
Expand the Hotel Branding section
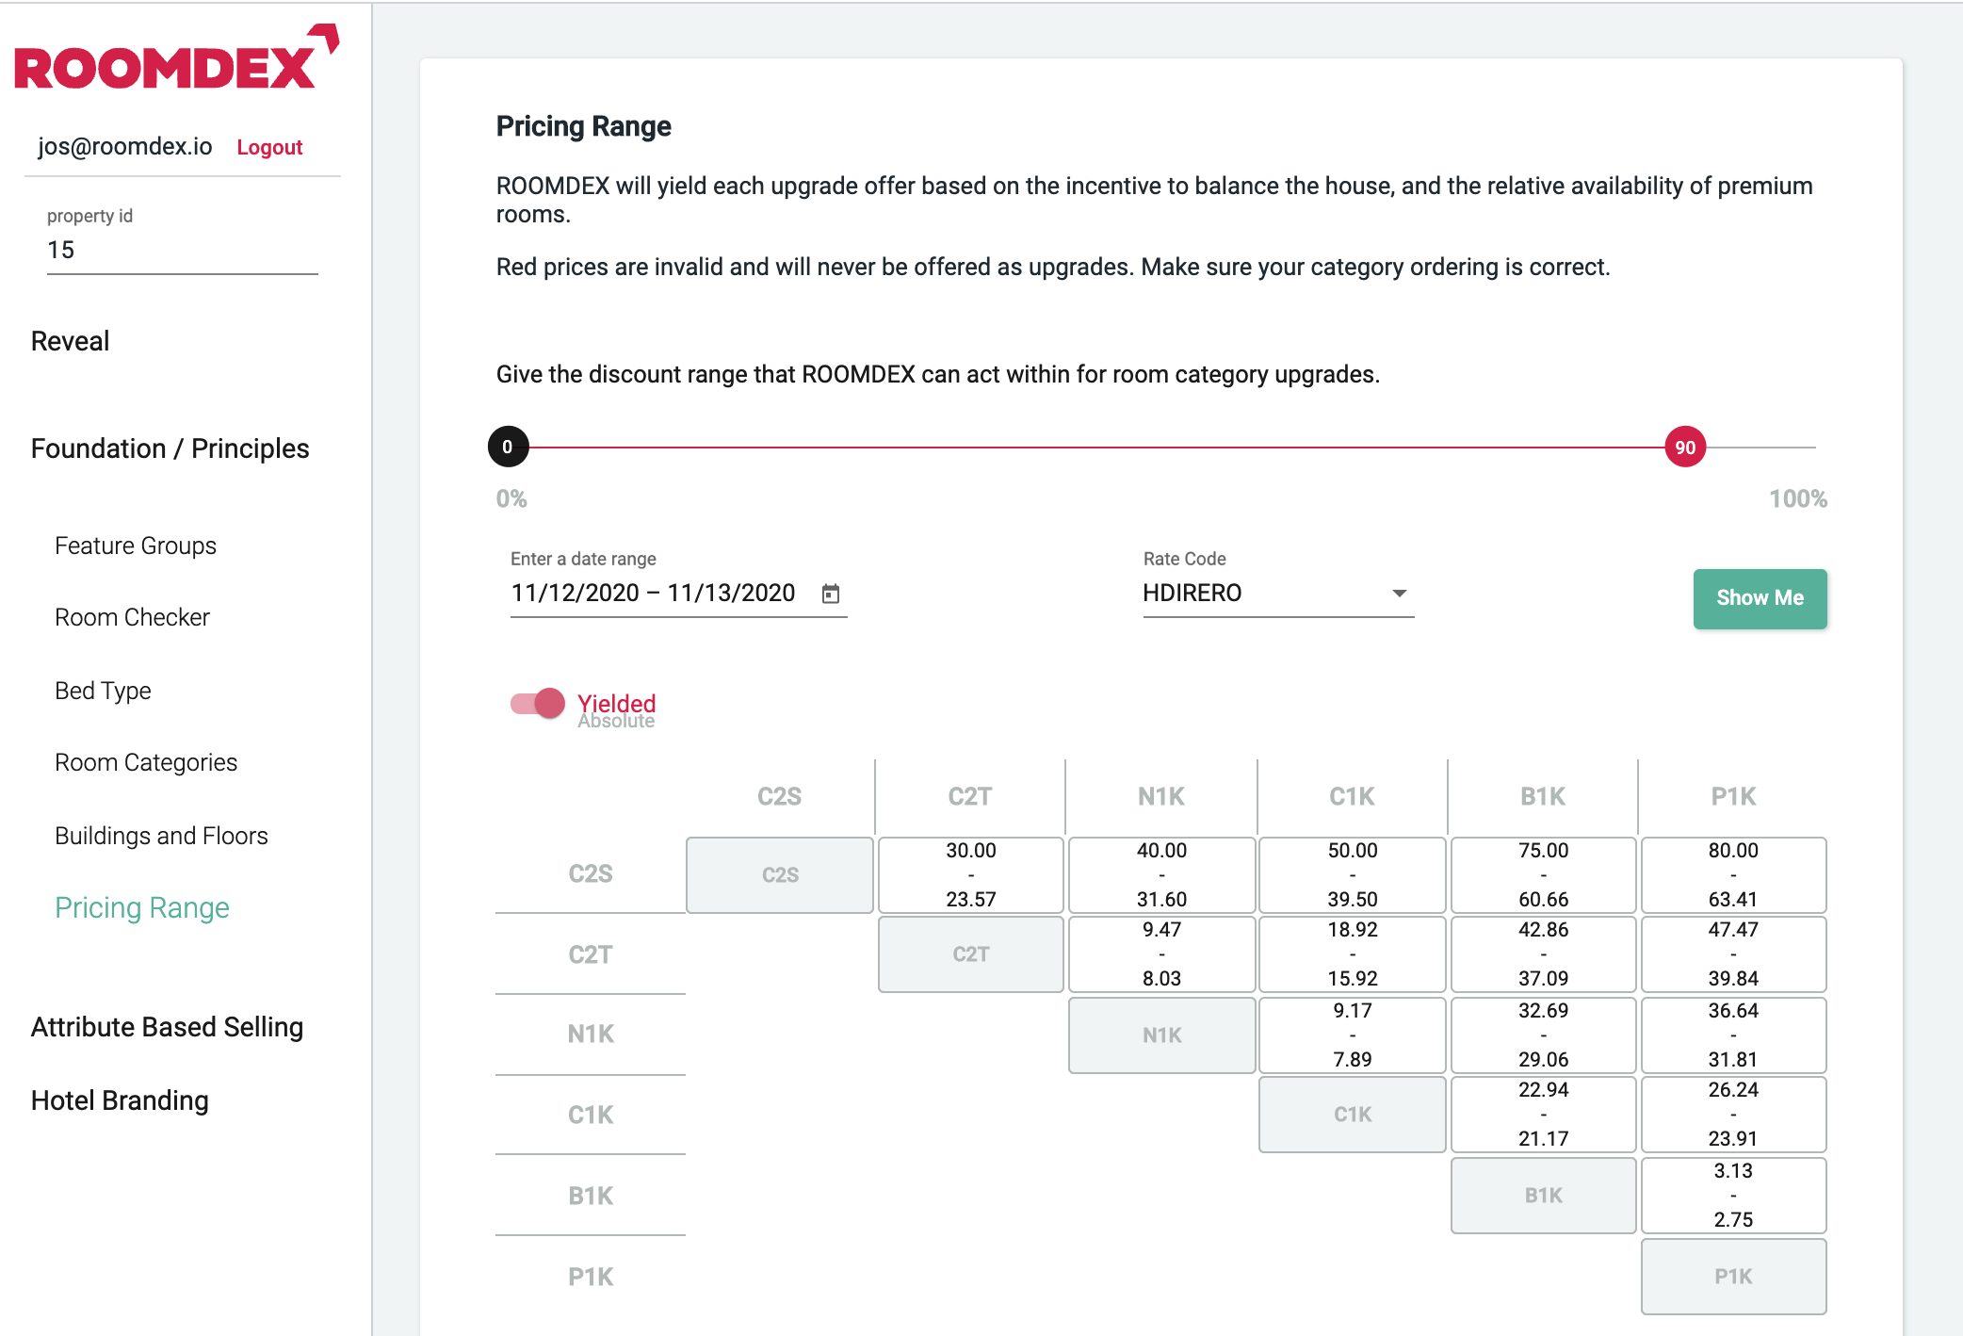120,1100
